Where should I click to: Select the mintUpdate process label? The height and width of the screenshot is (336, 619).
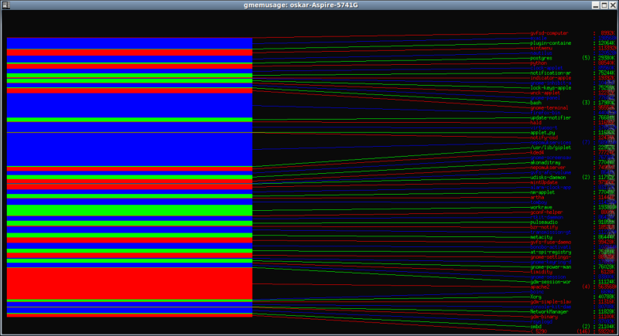pyautogui.click(x=544, y=183)
